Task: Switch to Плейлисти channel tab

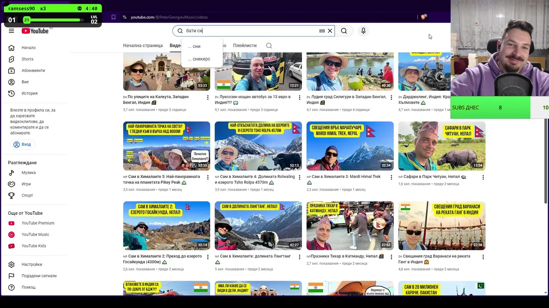Action: point(245,45)
